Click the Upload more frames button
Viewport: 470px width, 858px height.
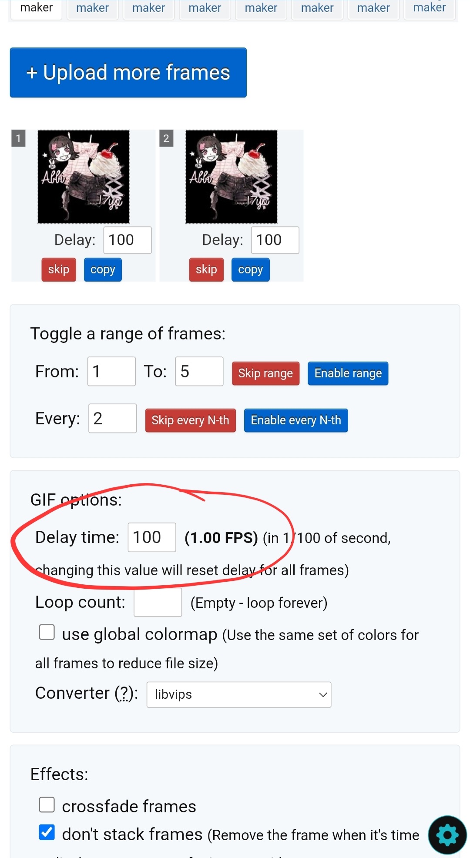(x=128, y=73)
